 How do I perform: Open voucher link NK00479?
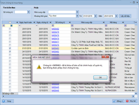coord(55,32)
